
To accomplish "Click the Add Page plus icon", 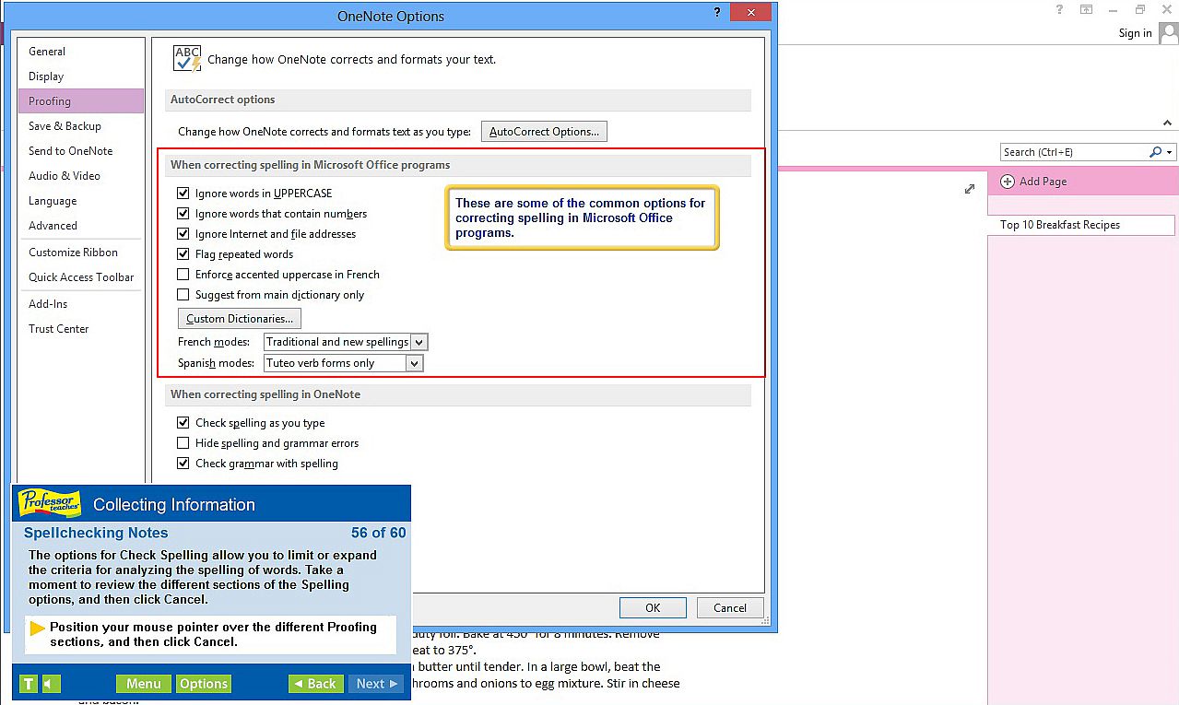I will (1008, 182).
